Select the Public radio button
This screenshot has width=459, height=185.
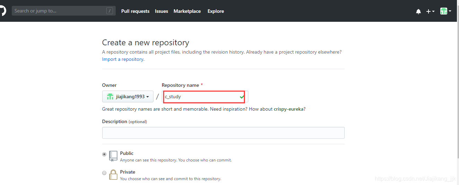click(104, 154)
